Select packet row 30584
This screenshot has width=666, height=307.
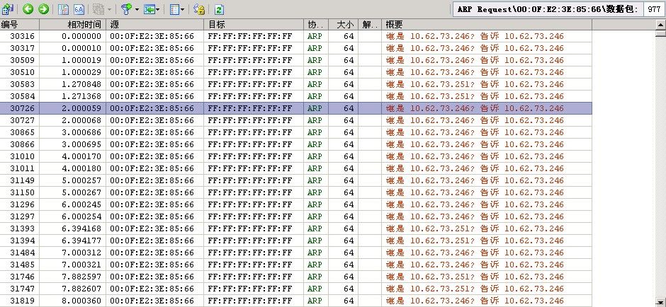click(295, 96)
